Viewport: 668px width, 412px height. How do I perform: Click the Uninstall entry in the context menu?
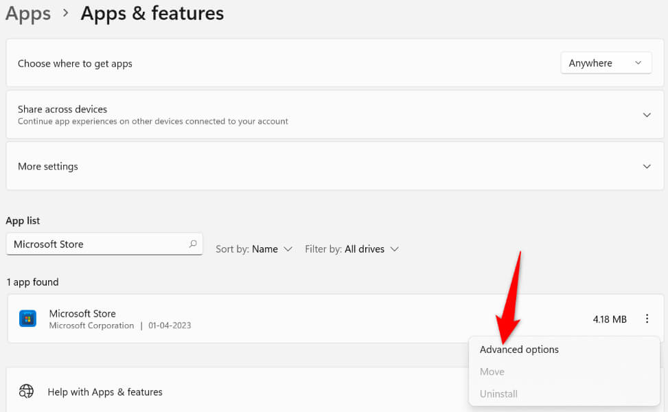point(498,393)
